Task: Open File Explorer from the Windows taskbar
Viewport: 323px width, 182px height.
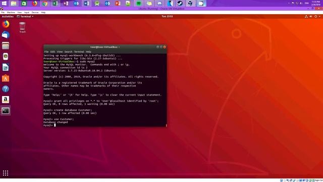Action: 14,4
